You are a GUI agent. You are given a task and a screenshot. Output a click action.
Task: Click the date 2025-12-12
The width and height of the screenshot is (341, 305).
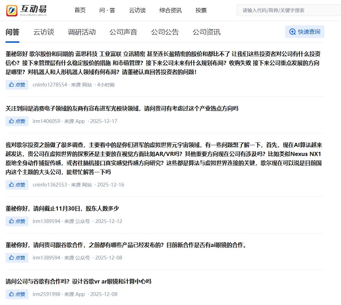point(109,221)
